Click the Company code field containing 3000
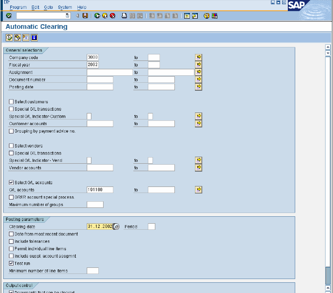The height and width of the screenshot is (293, 333). (x=93, y=57)
